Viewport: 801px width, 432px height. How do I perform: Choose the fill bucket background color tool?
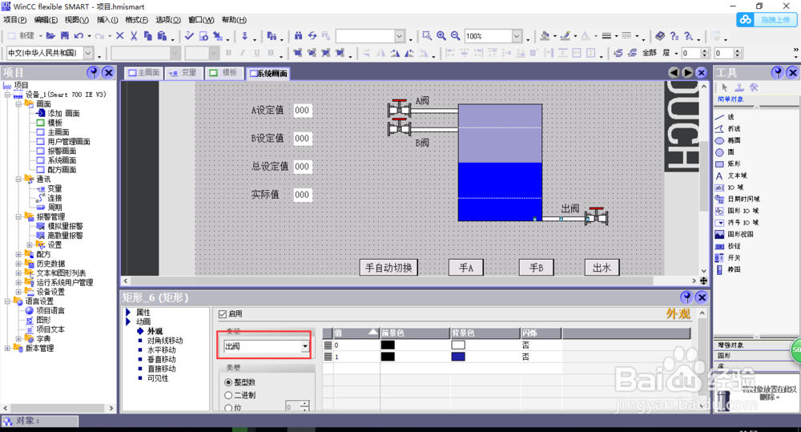pyautogui.click(x=545, y=36)
